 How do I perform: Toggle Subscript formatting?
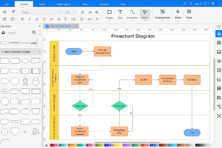point(59,19)
